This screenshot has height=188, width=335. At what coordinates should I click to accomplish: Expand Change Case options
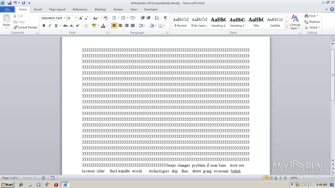point(96,18)
